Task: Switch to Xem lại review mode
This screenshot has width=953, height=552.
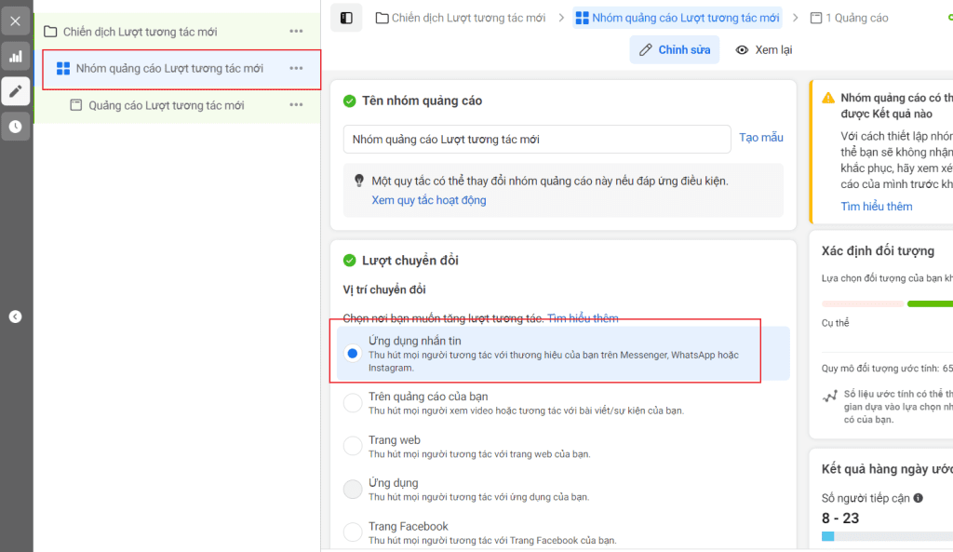Action: [x=764, y=50]
